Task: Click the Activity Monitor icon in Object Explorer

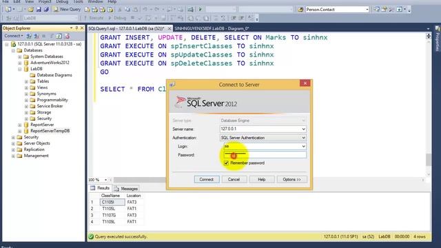Action: point(67,36)
